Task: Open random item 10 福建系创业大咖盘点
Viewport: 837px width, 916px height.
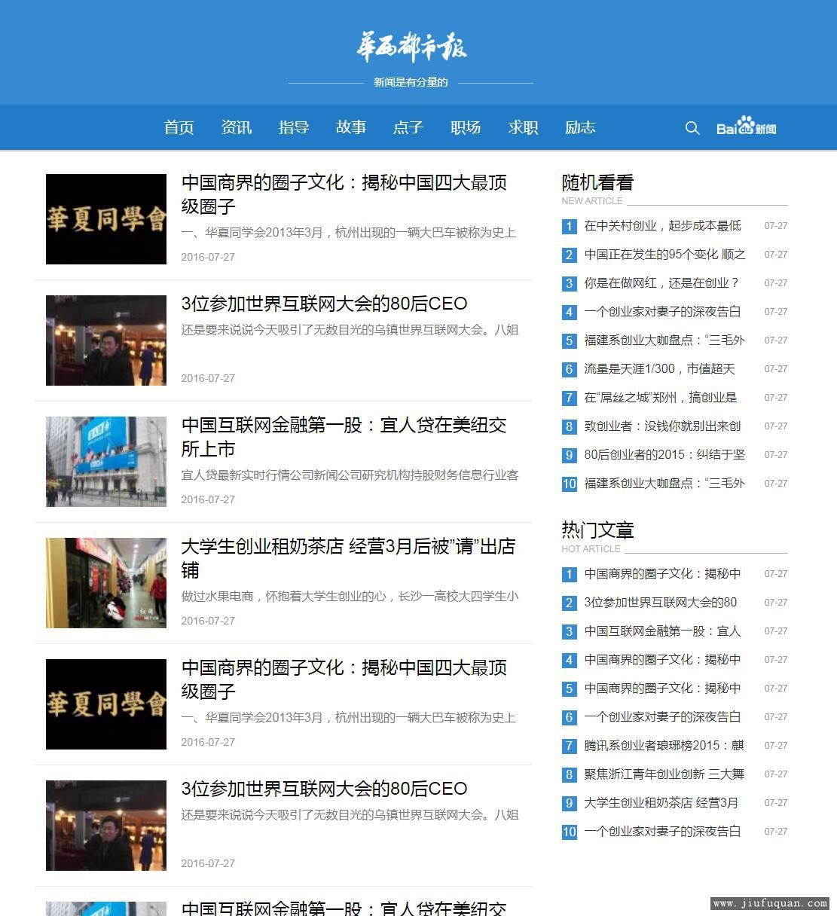Action: pos(664,483)
